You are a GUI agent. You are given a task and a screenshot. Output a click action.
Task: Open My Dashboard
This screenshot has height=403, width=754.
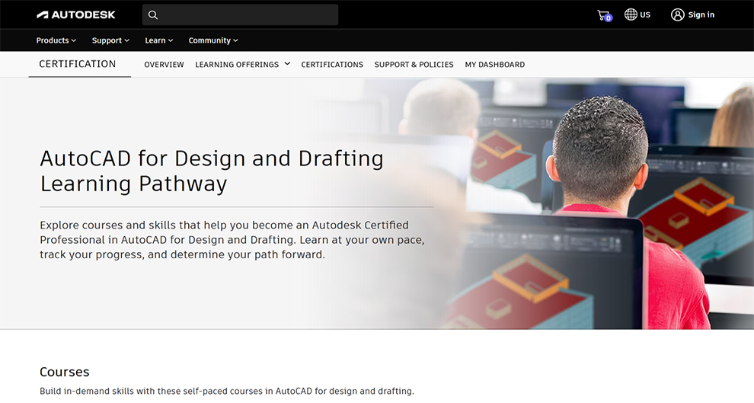click(x=495, y=65)
